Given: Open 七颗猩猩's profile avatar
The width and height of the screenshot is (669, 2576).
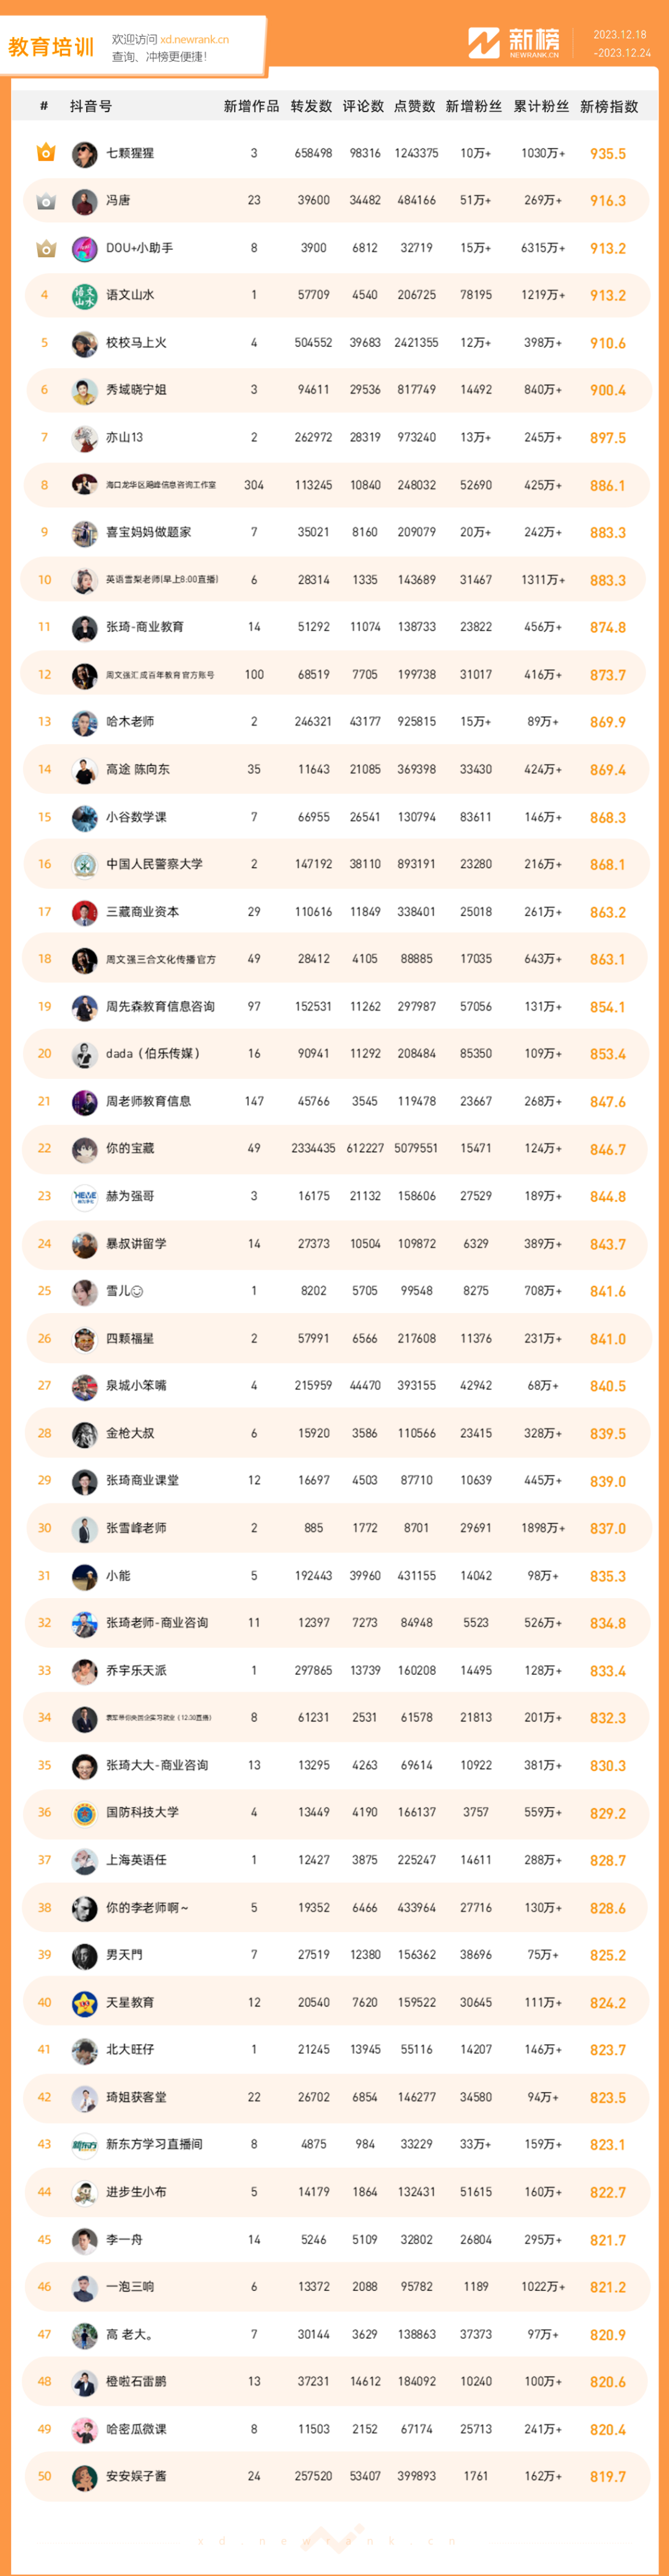Looking at the screenshot, I should pos(84,154).
